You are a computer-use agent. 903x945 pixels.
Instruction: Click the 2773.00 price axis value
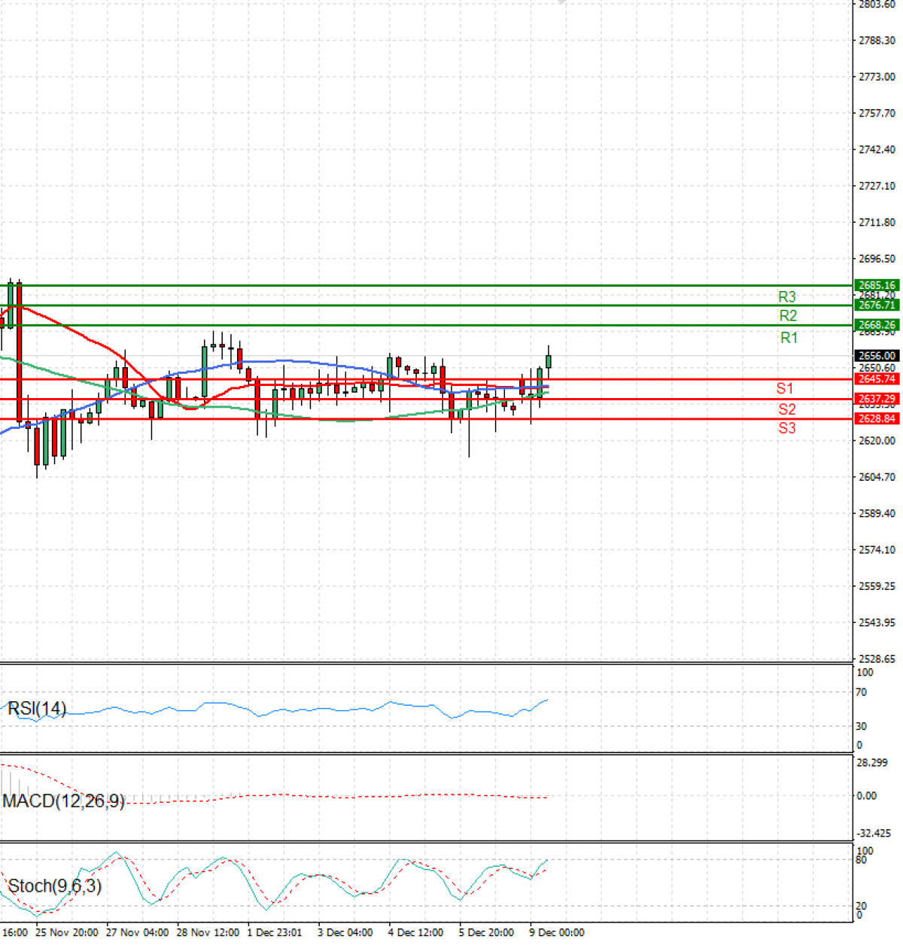[x=877, y=77]
